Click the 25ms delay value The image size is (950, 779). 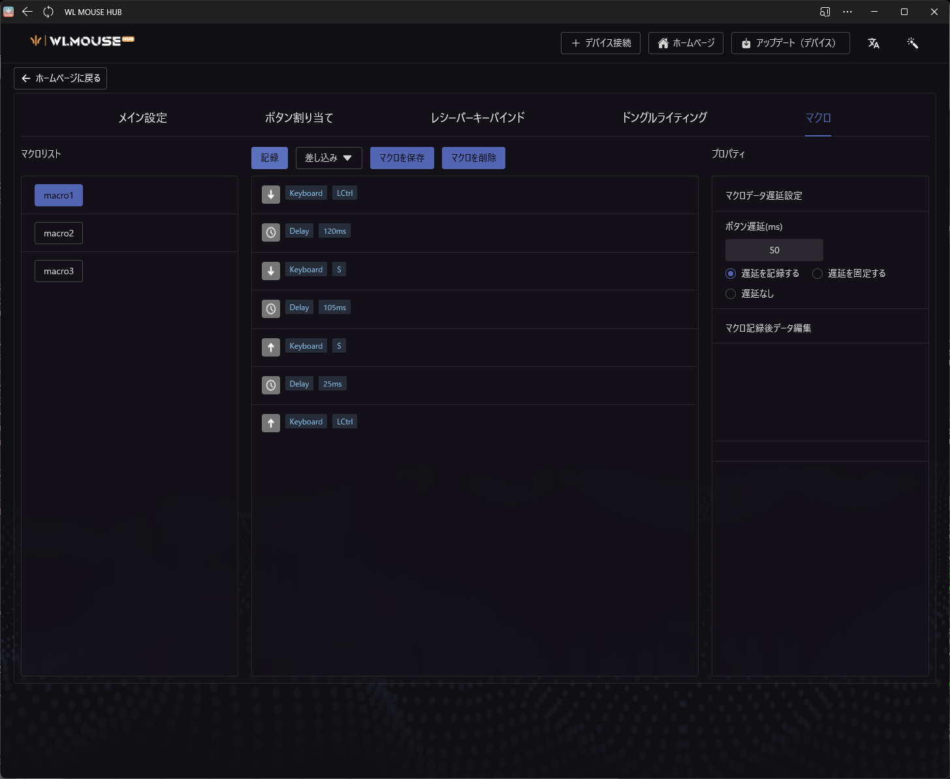coord(332,384)
